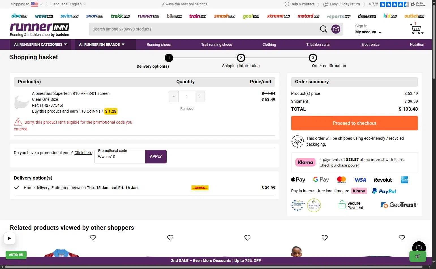Click the 2nd SALE banner
436x269 pixels.
216,261
